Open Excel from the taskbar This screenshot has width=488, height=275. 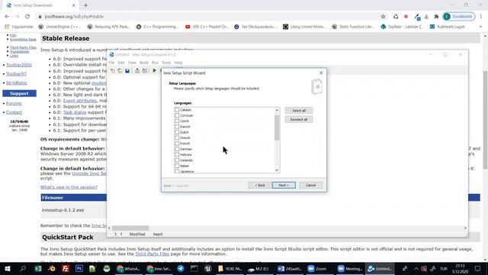click(38, 268)
